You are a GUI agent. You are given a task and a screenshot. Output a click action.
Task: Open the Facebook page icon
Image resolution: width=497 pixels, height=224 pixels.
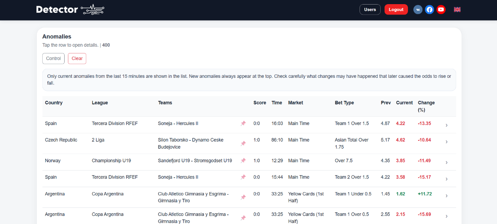coord(429,10)
